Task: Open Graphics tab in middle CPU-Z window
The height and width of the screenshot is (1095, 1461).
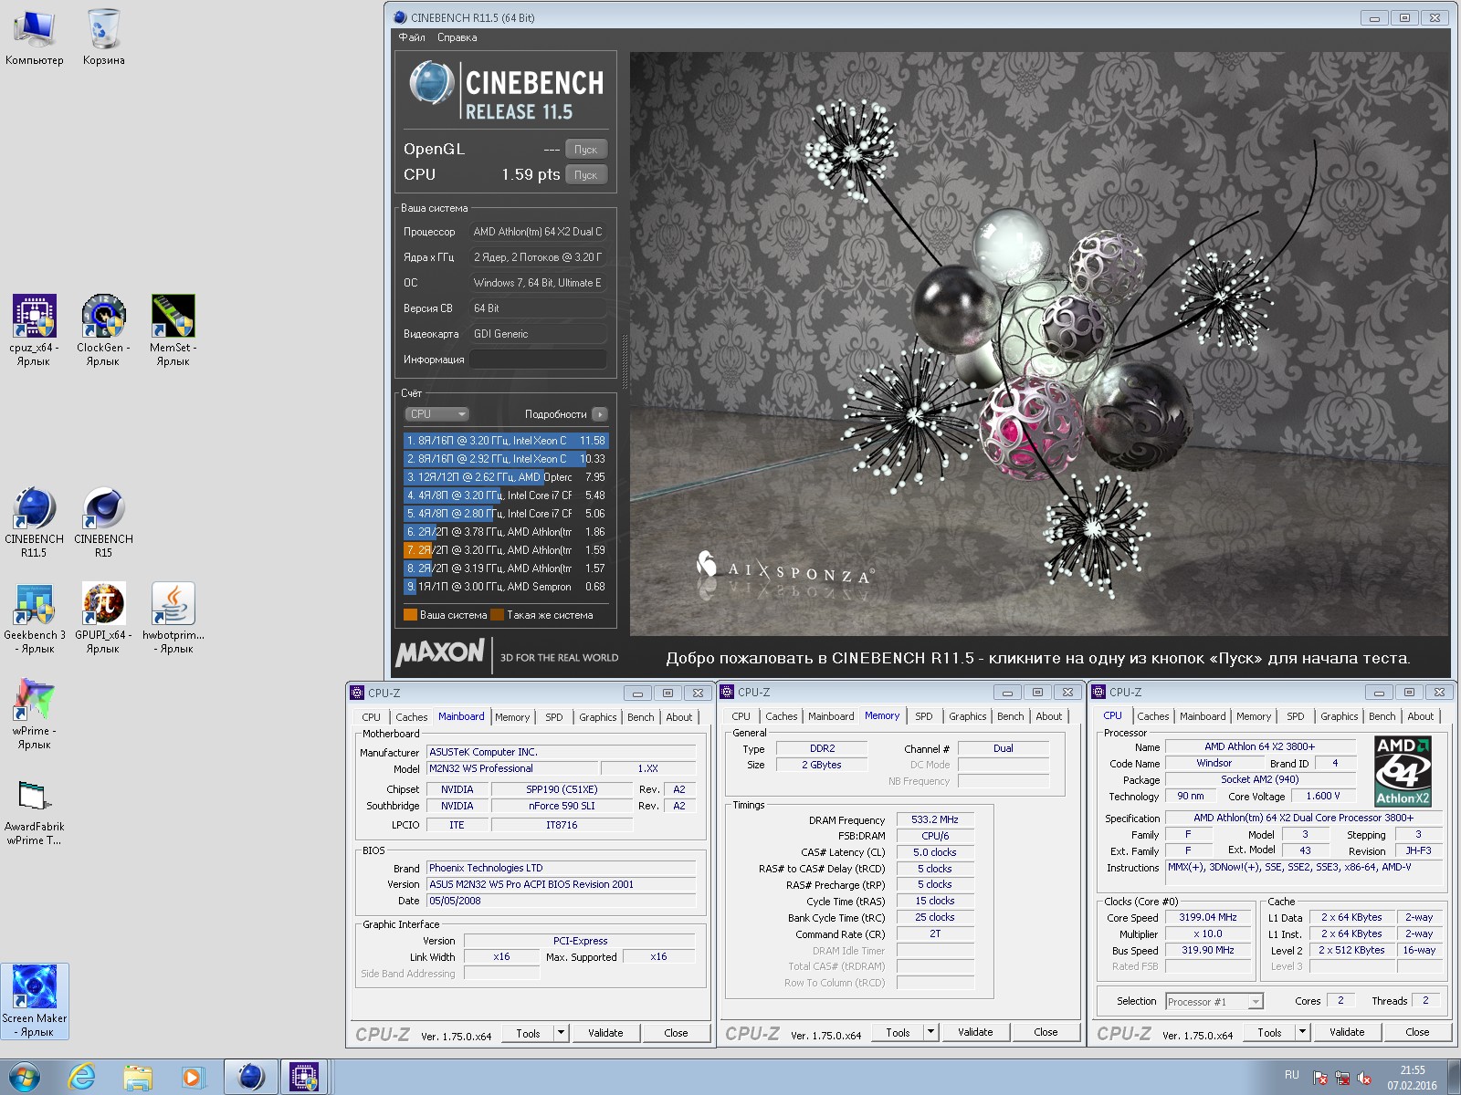Action: click(967, 716)
